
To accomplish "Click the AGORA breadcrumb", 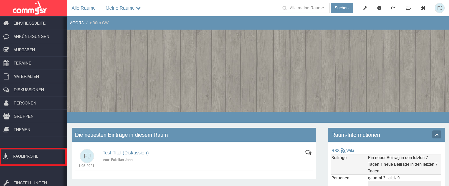I will 77,23.
